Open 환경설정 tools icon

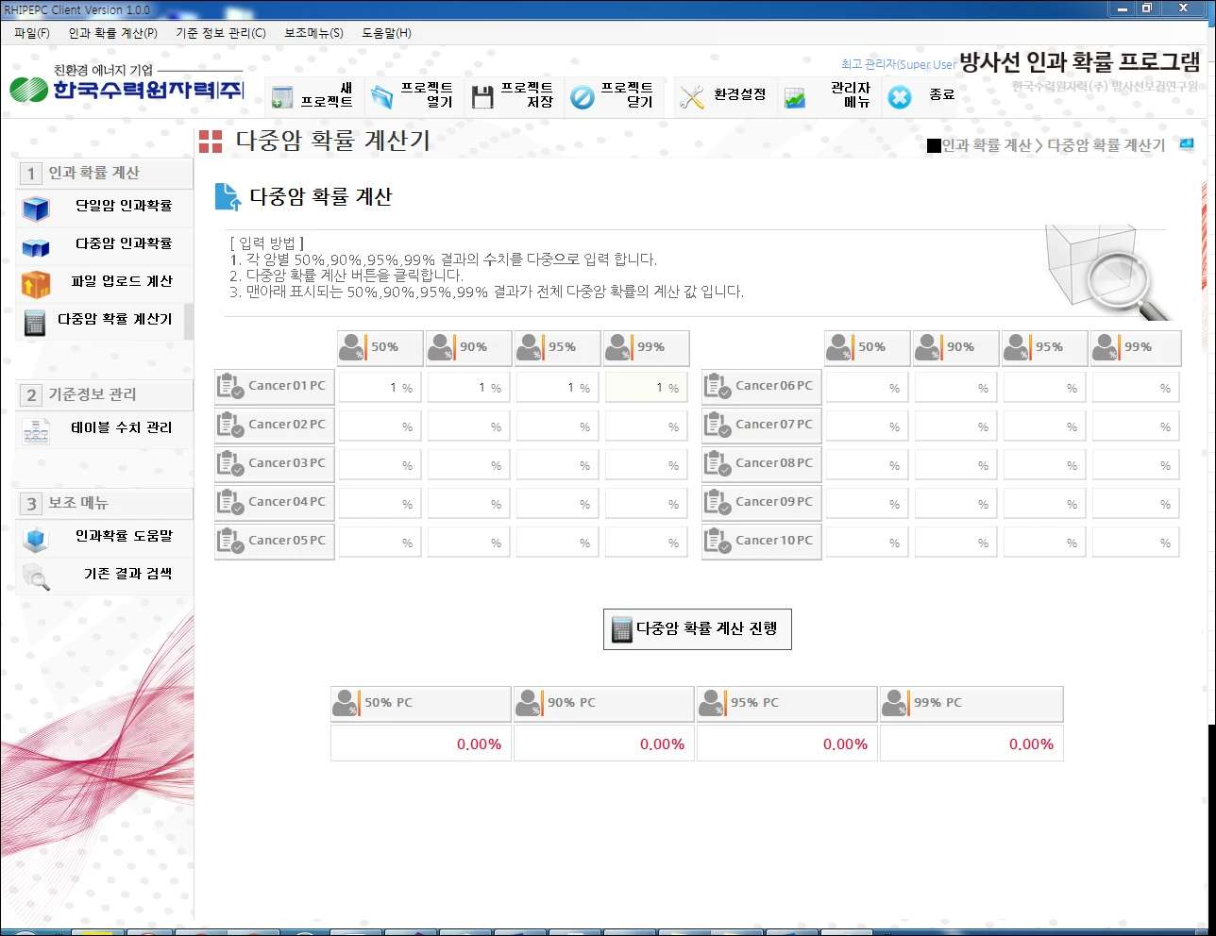692,97
